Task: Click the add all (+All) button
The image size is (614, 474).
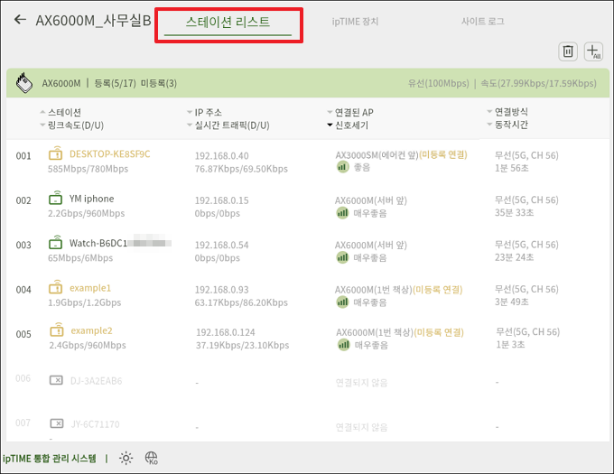Action: (x=593, y=51)
